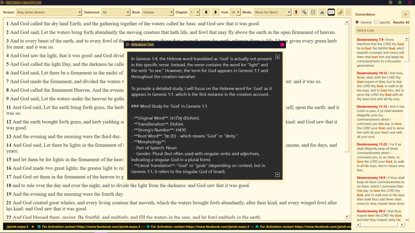This screenshot has width=415, height=233.
Task: Go to the next chapter arrow
Action: coord(216,12)
